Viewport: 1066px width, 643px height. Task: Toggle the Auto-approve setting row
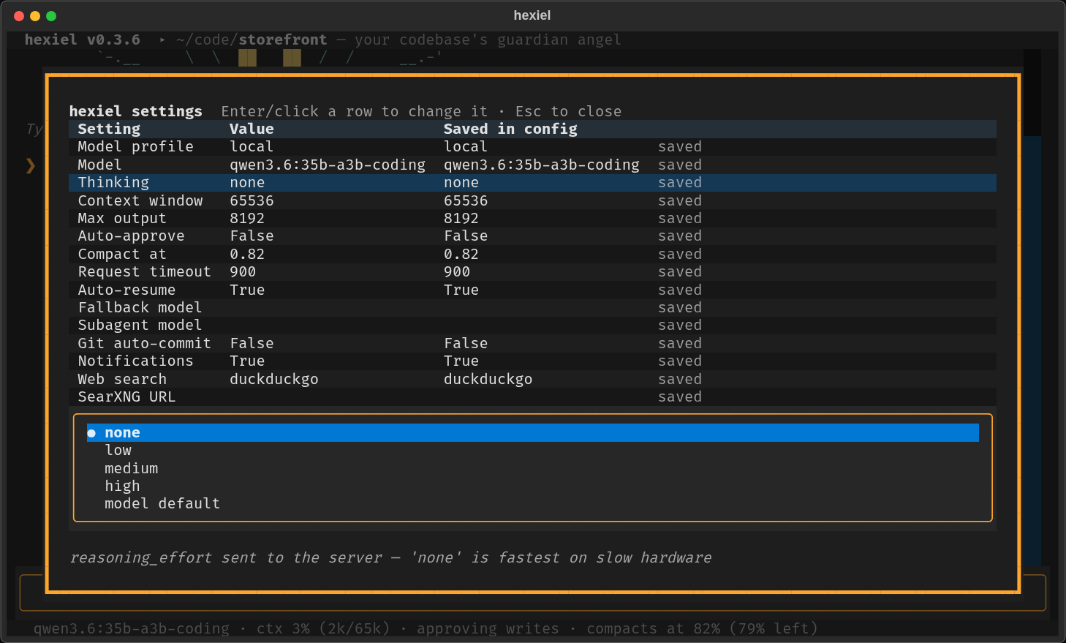pyautogui.click(x=533, y=236)
